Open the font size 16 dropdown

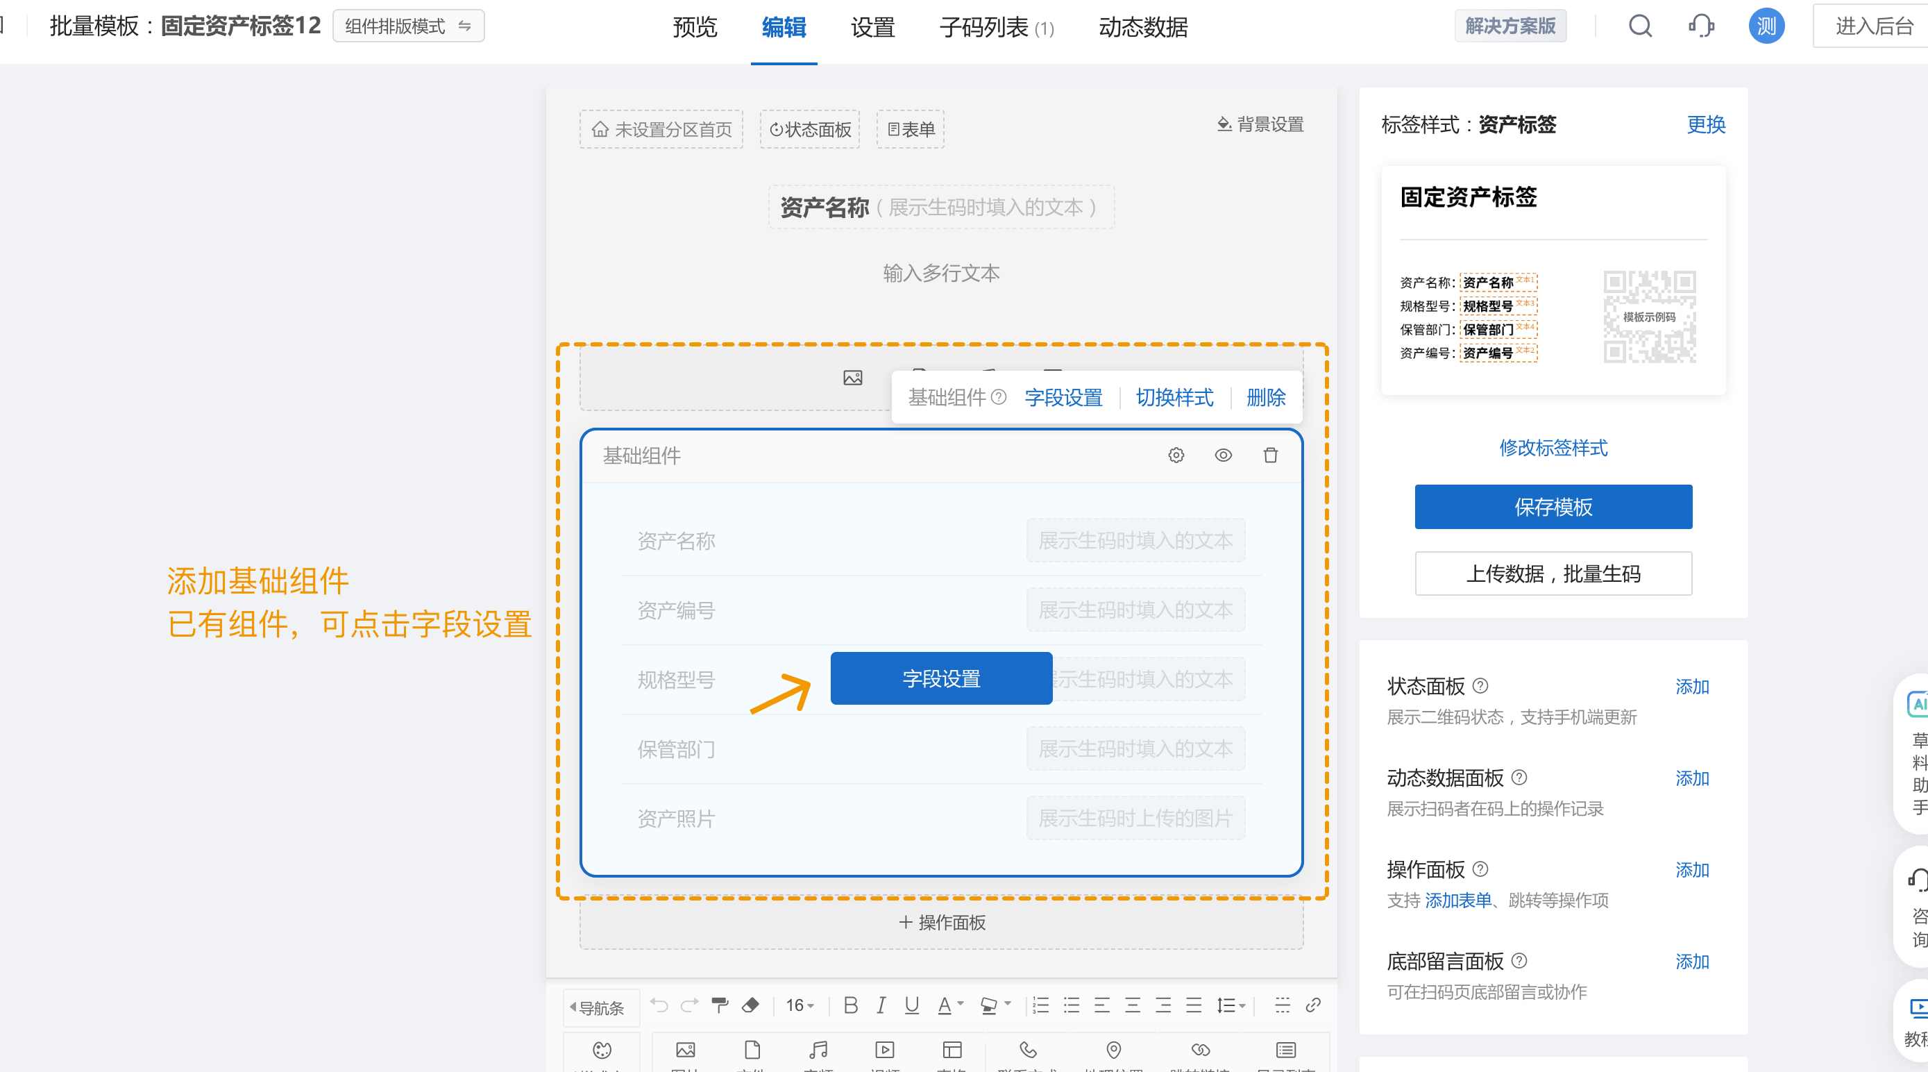[800, 1005]
